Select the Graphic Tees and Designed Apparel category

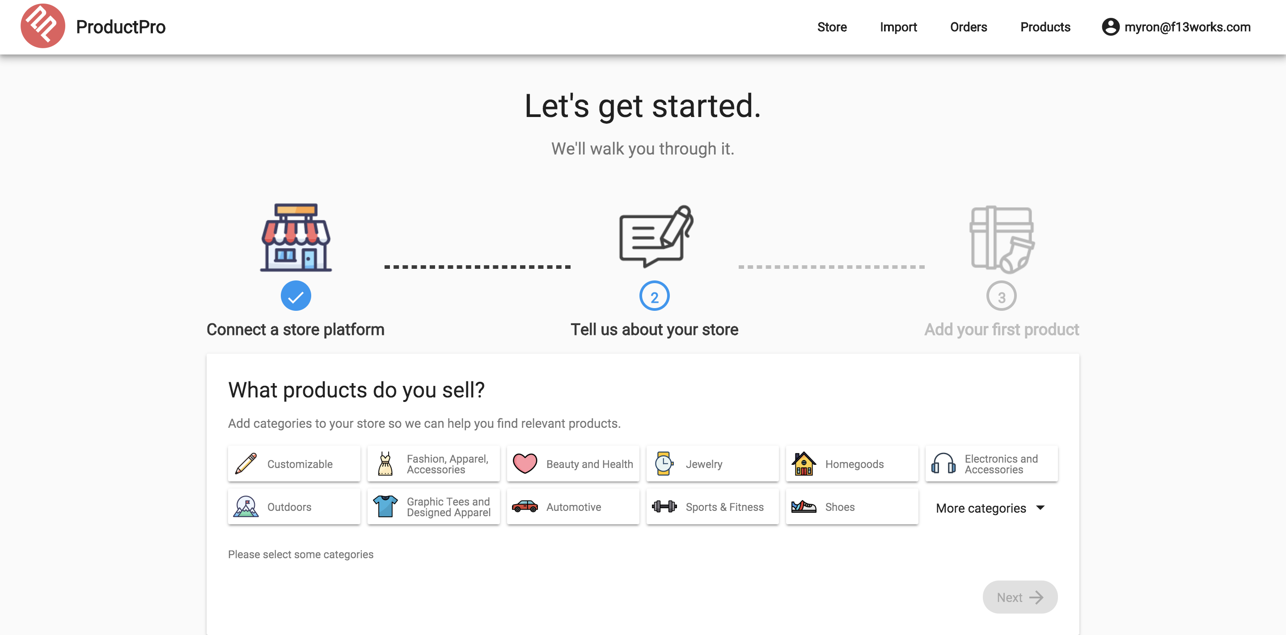click(433, 506)
